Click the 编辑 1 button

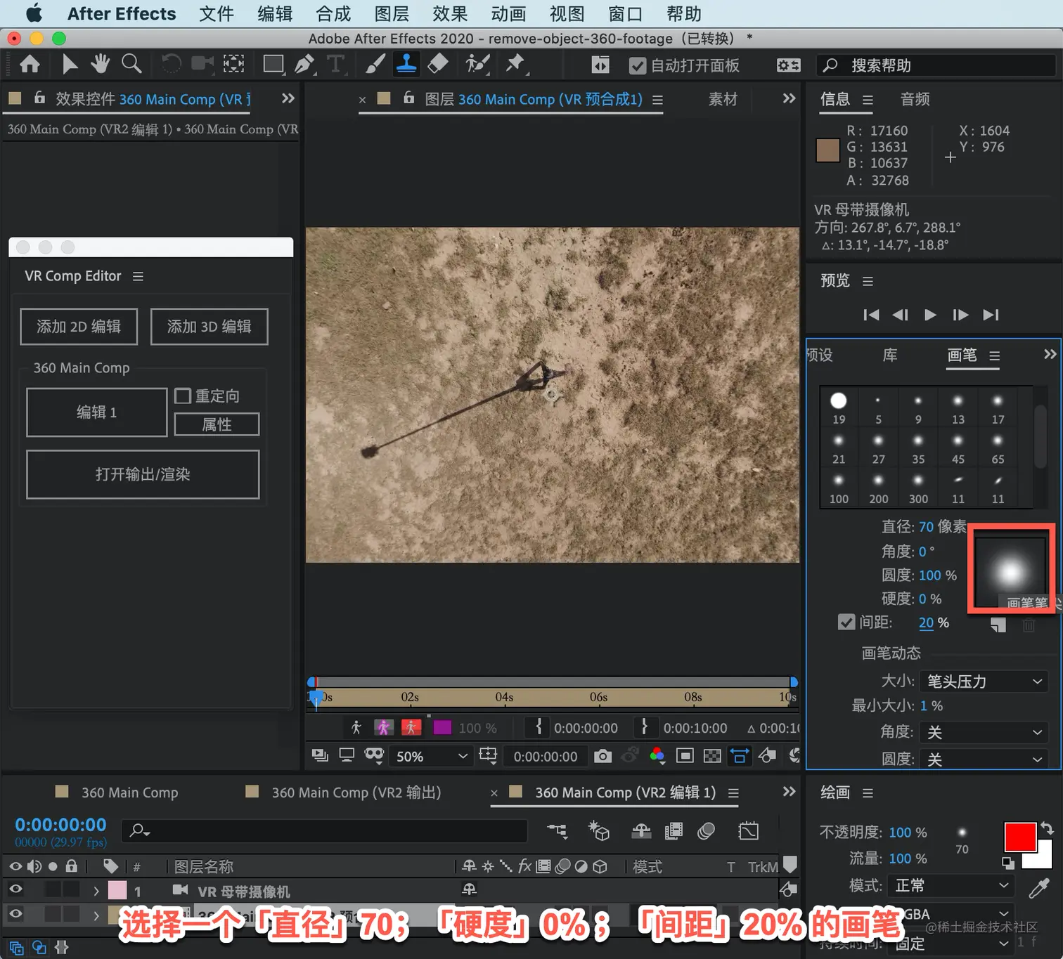[97, 412]
